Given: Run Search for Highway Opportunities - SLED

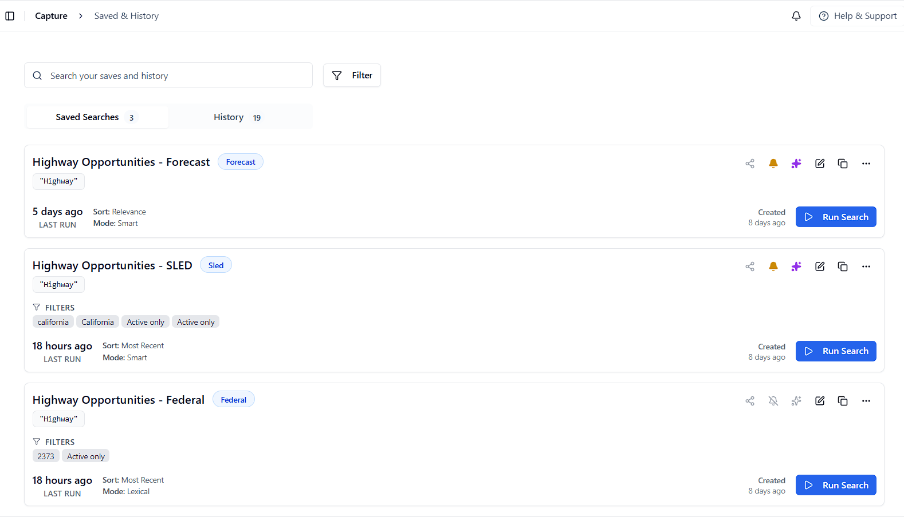Looking at the screenshot, I should point(836,351).
